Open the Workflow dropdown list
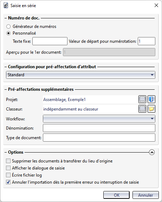Image resolution: width=162 pixels, height=202 pixels. pyautogui.click(x=99, y=119)
